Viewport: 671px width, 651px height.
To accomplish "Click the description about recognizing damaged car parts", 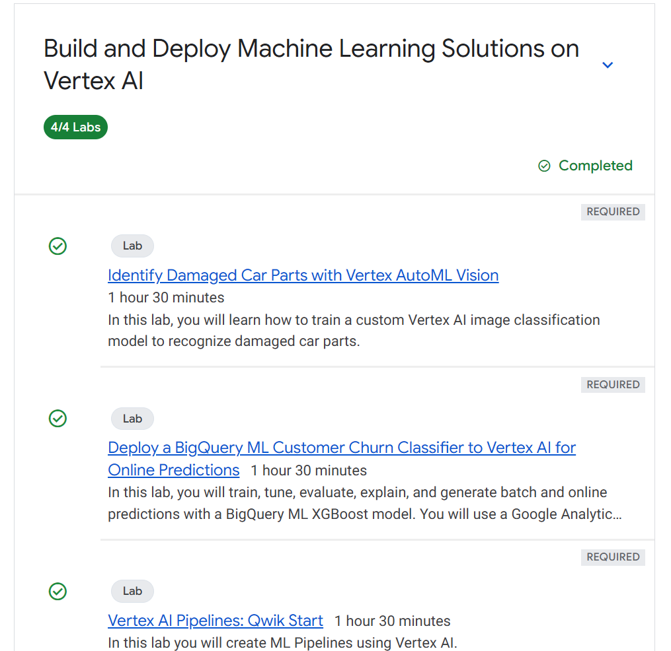I will click(354, 331).
